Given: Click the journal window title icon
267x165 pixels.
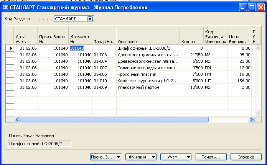Looking at the screenshot, I should (x=5, y=7).
